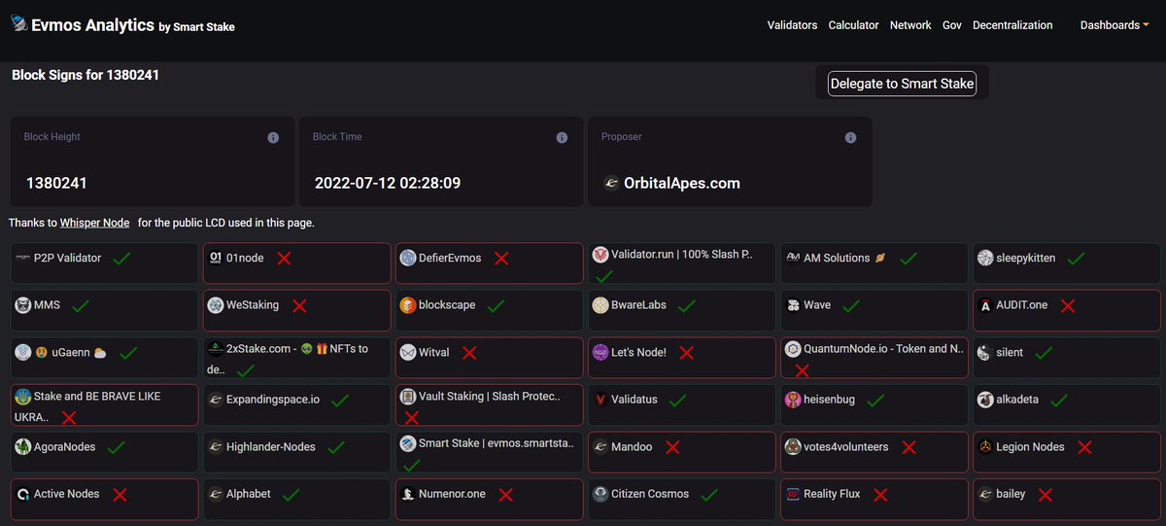The width and height of the screenshot is (1166, 526).
Task: Click the Active Nodes logo icon
Action: (22, 494)
